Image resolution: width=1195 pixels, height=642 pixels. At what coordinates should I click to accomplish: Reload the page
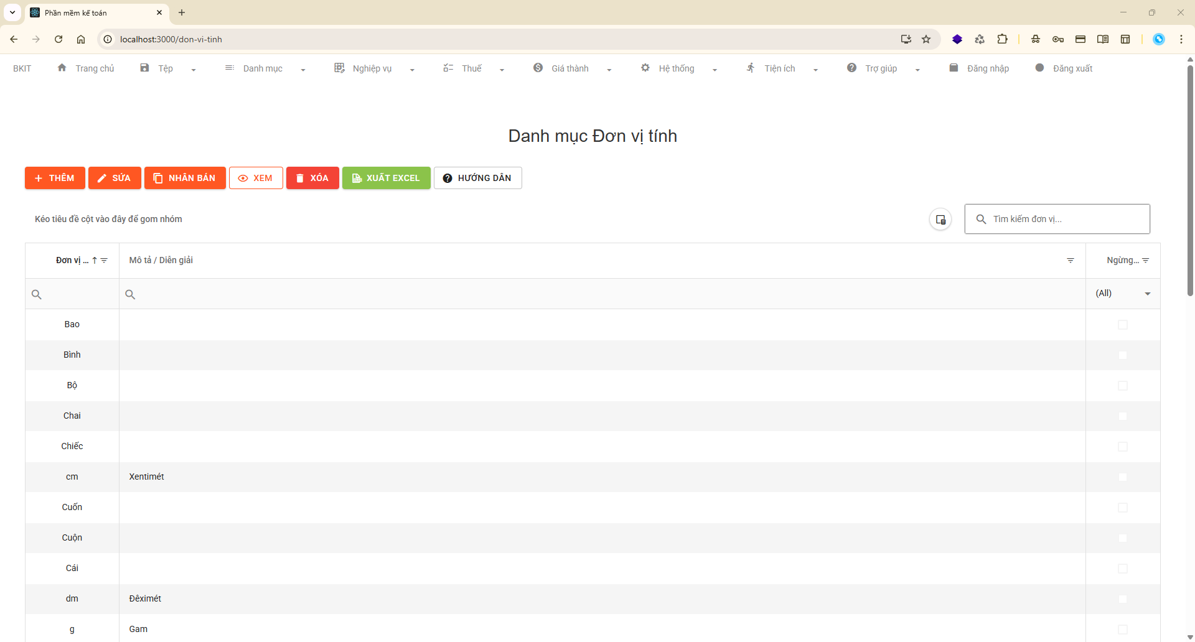point(59,39)
